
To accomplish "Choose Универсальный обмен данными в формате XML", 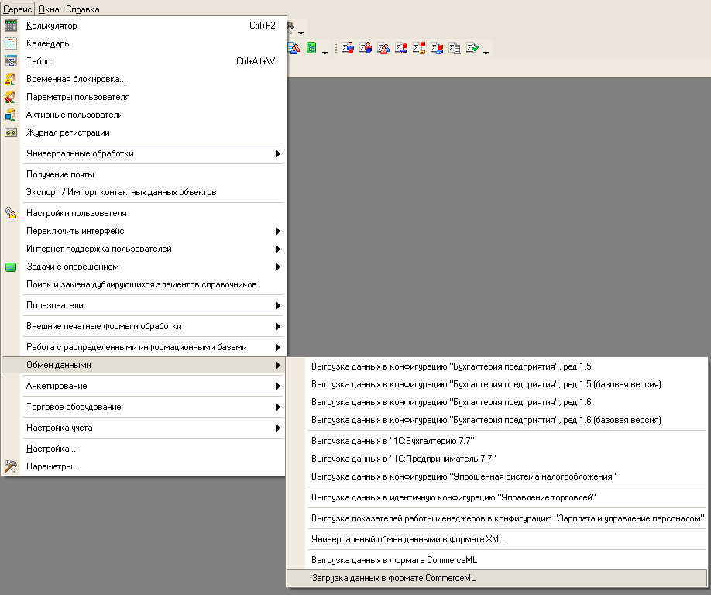I will pyautogui.click(x=407, y=539).
